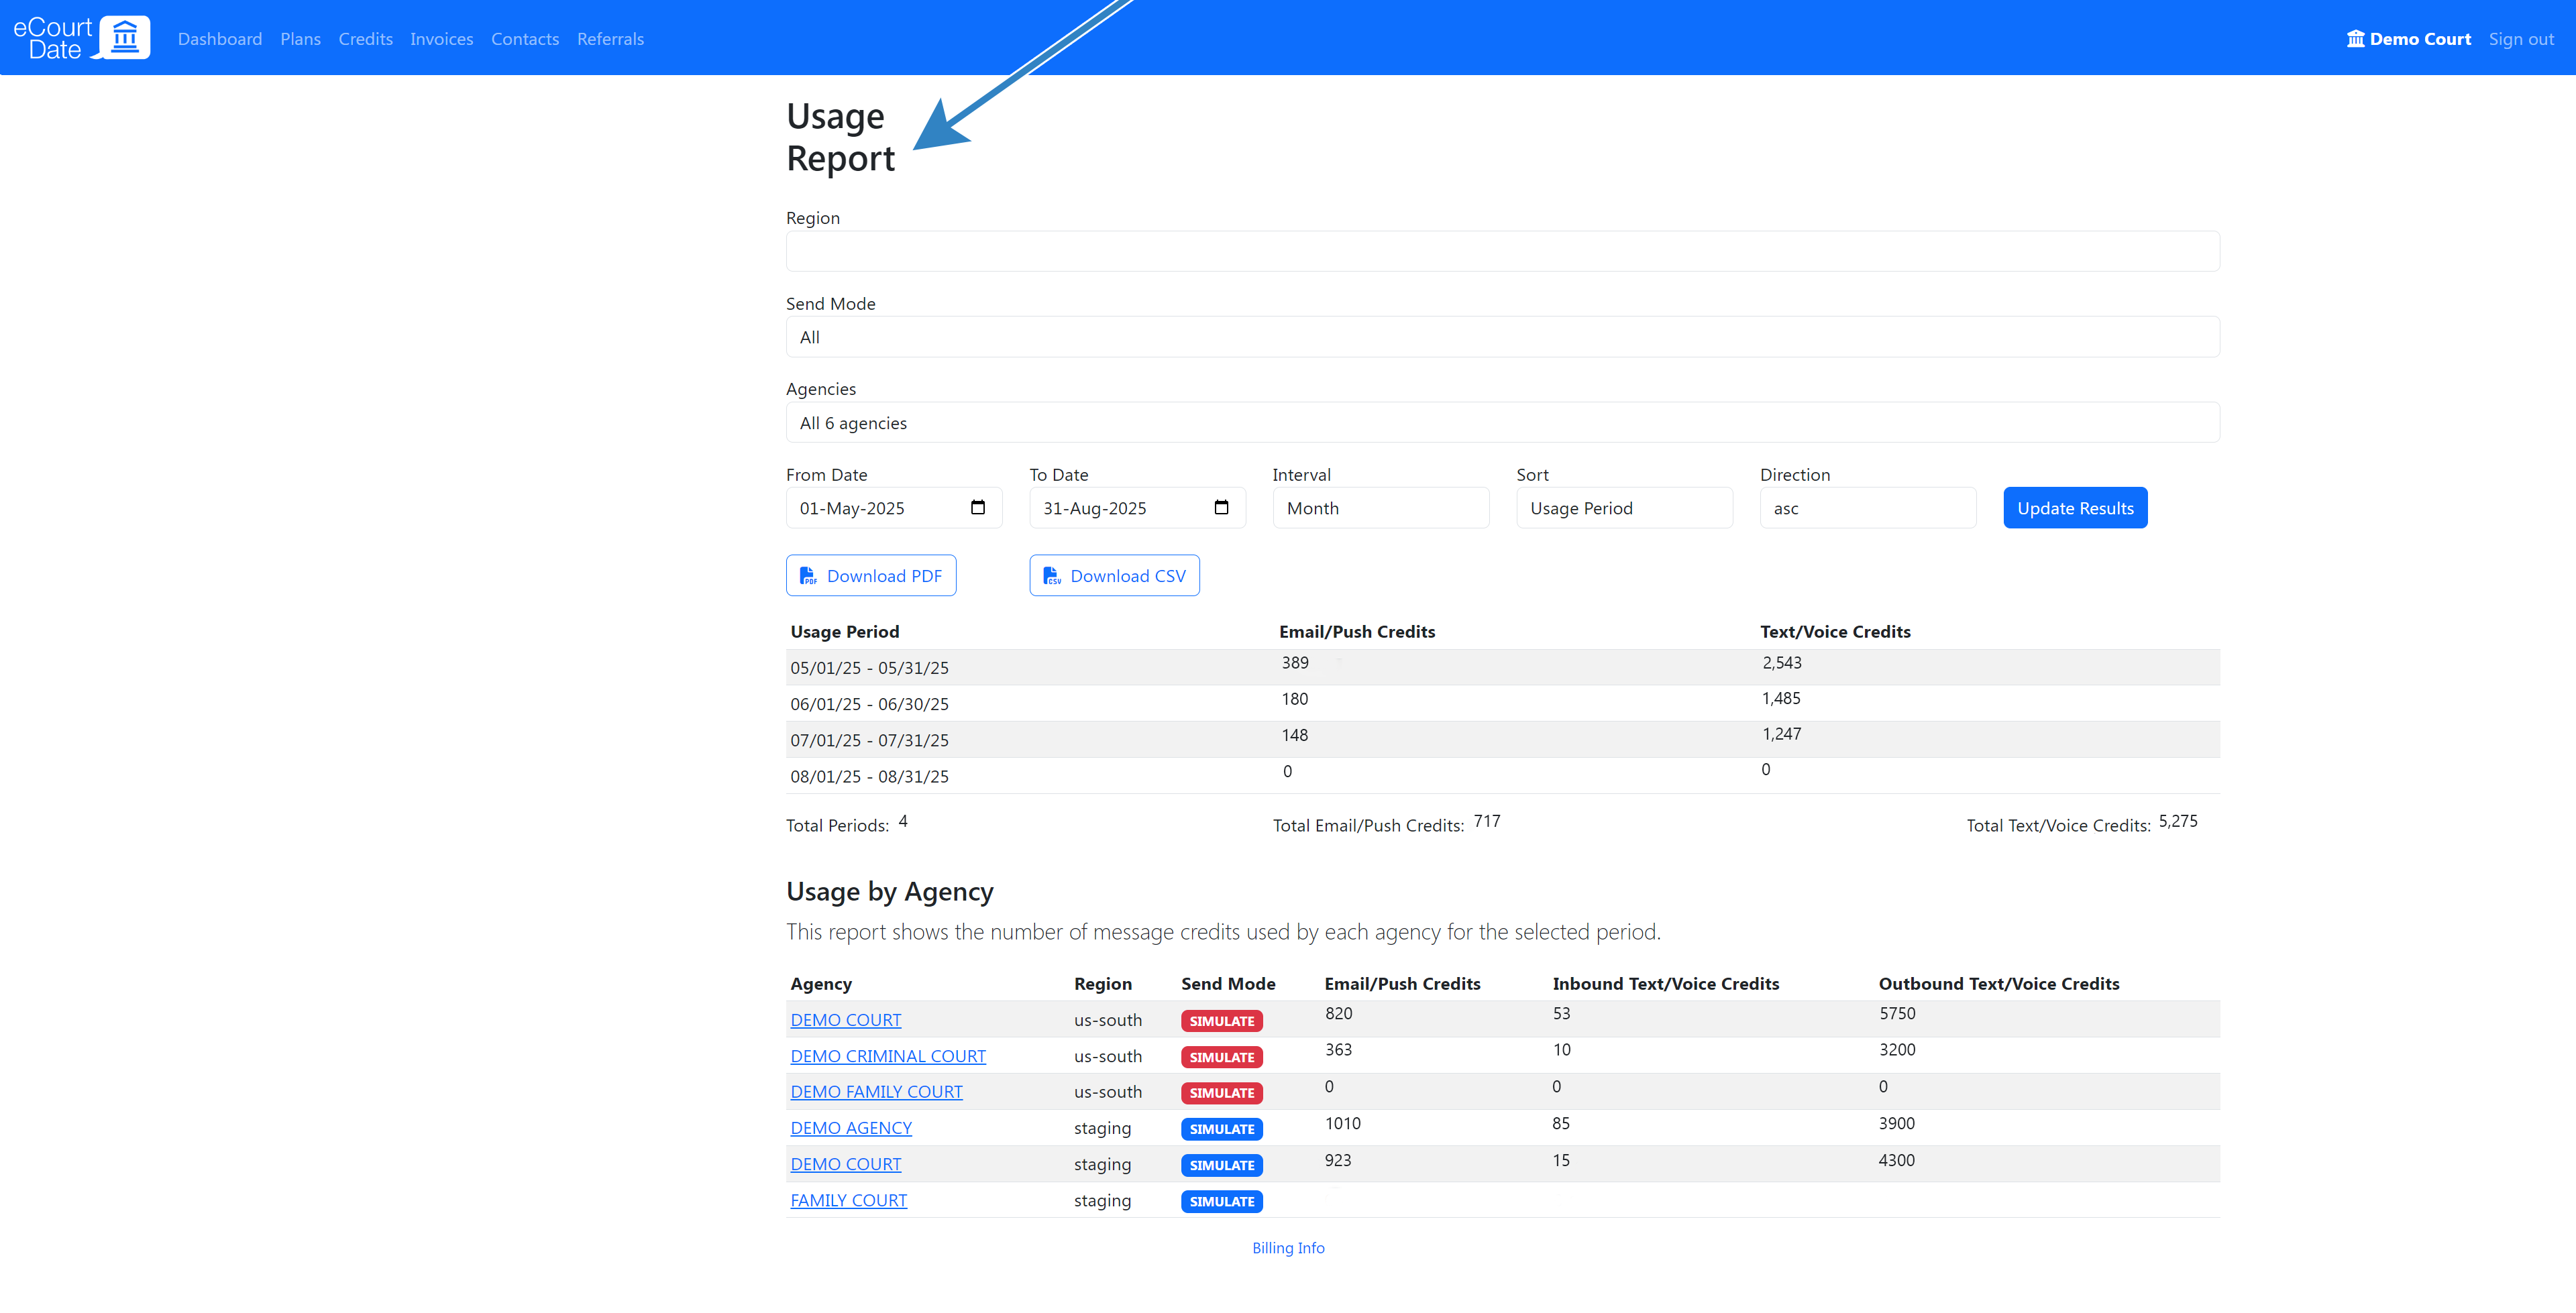Click the Outbound Text/Voice Credits column header

tap(1999, 984)
